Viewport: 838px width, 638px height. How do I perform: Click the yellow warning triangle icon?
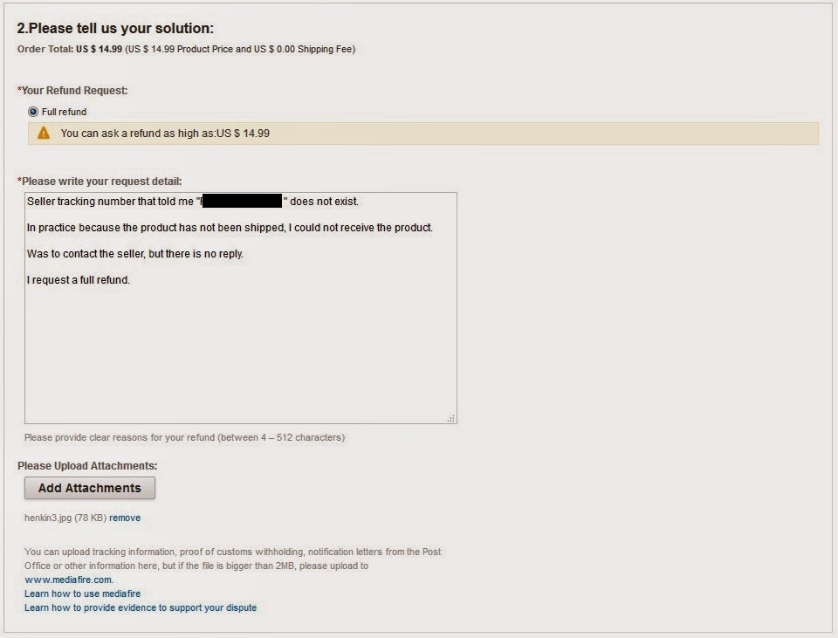[44, 134]
